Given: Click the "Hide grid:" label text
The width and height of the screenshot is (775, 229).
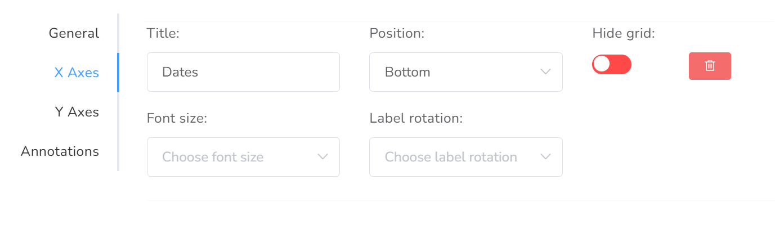Looking at the screenshot, I should pos(624,33).
